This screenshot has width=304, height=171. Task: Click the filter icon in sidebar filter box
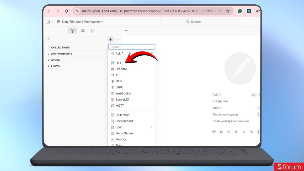(49, 39)
